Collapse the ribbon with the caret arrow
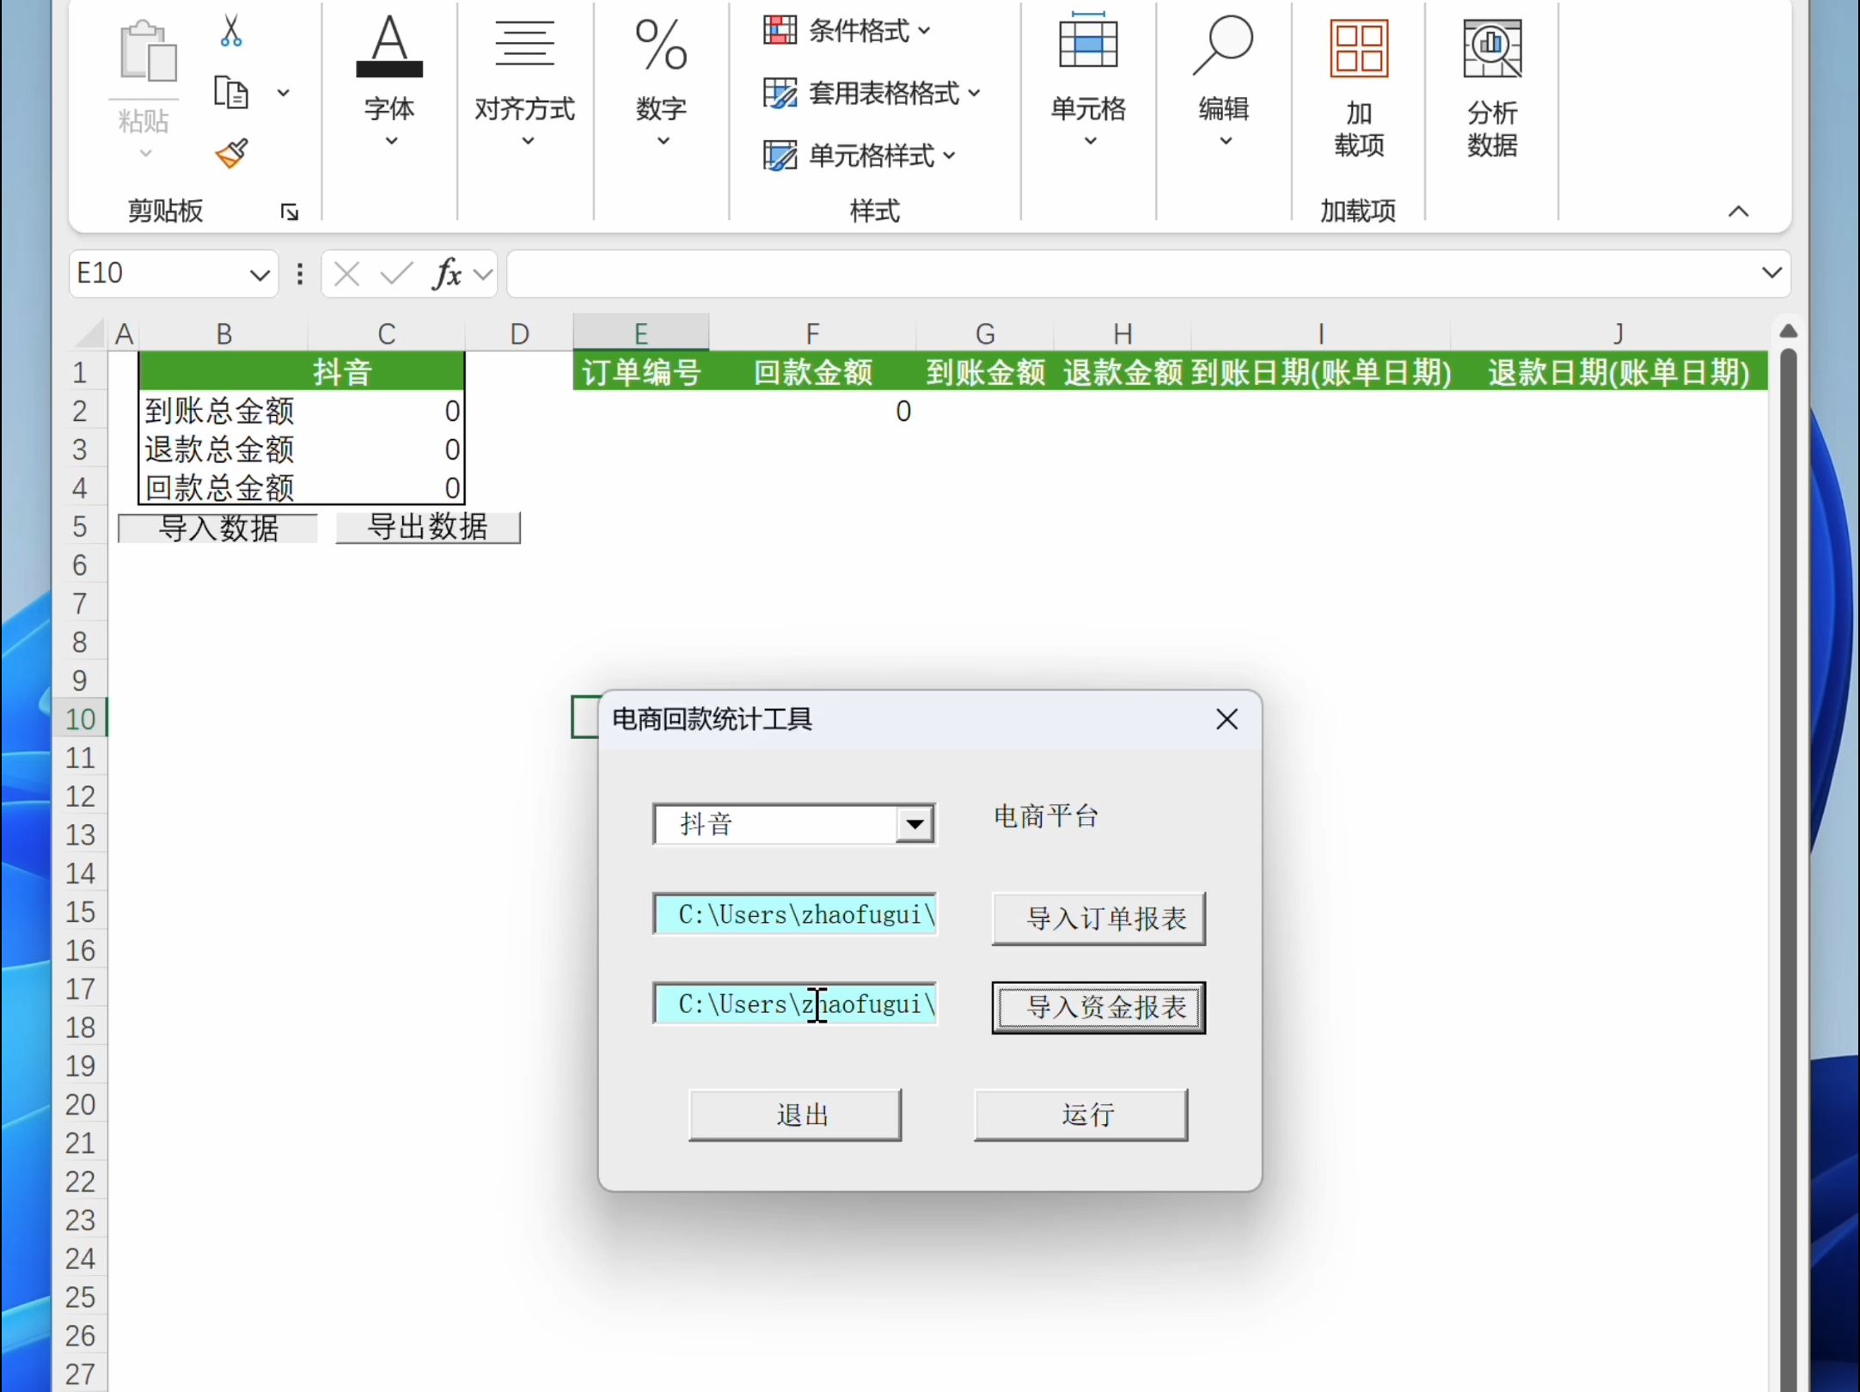This screenshot has height=1392, width=1860. (x=1738, y=211)
